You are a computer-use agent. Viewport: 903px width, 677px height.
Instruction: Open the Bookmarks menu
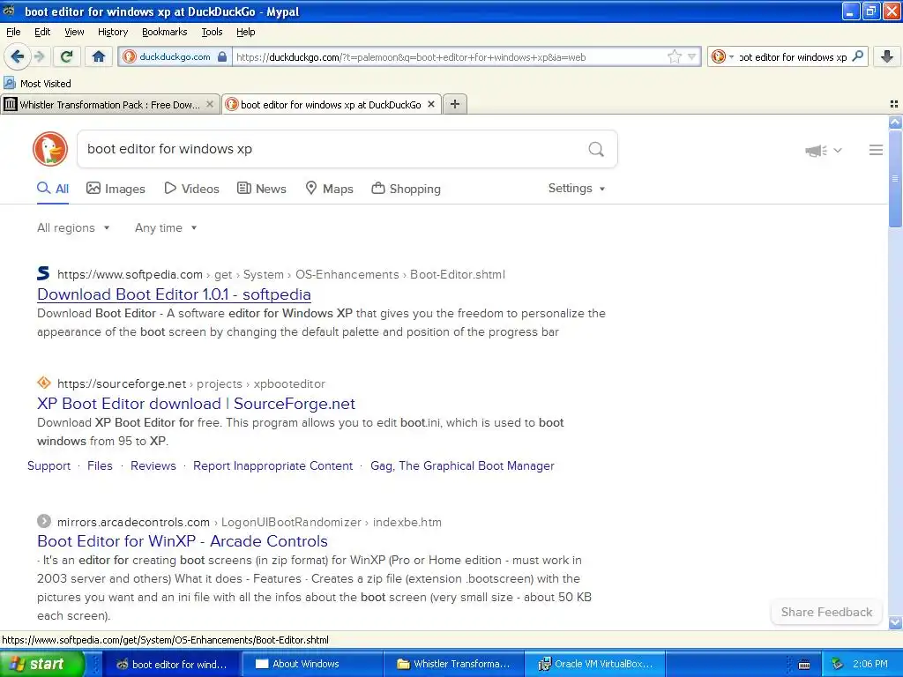[164, 32]
